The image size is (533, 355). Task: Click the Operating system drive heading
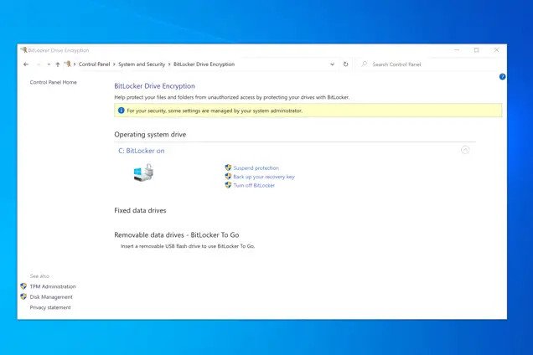[x=150, y=135]
